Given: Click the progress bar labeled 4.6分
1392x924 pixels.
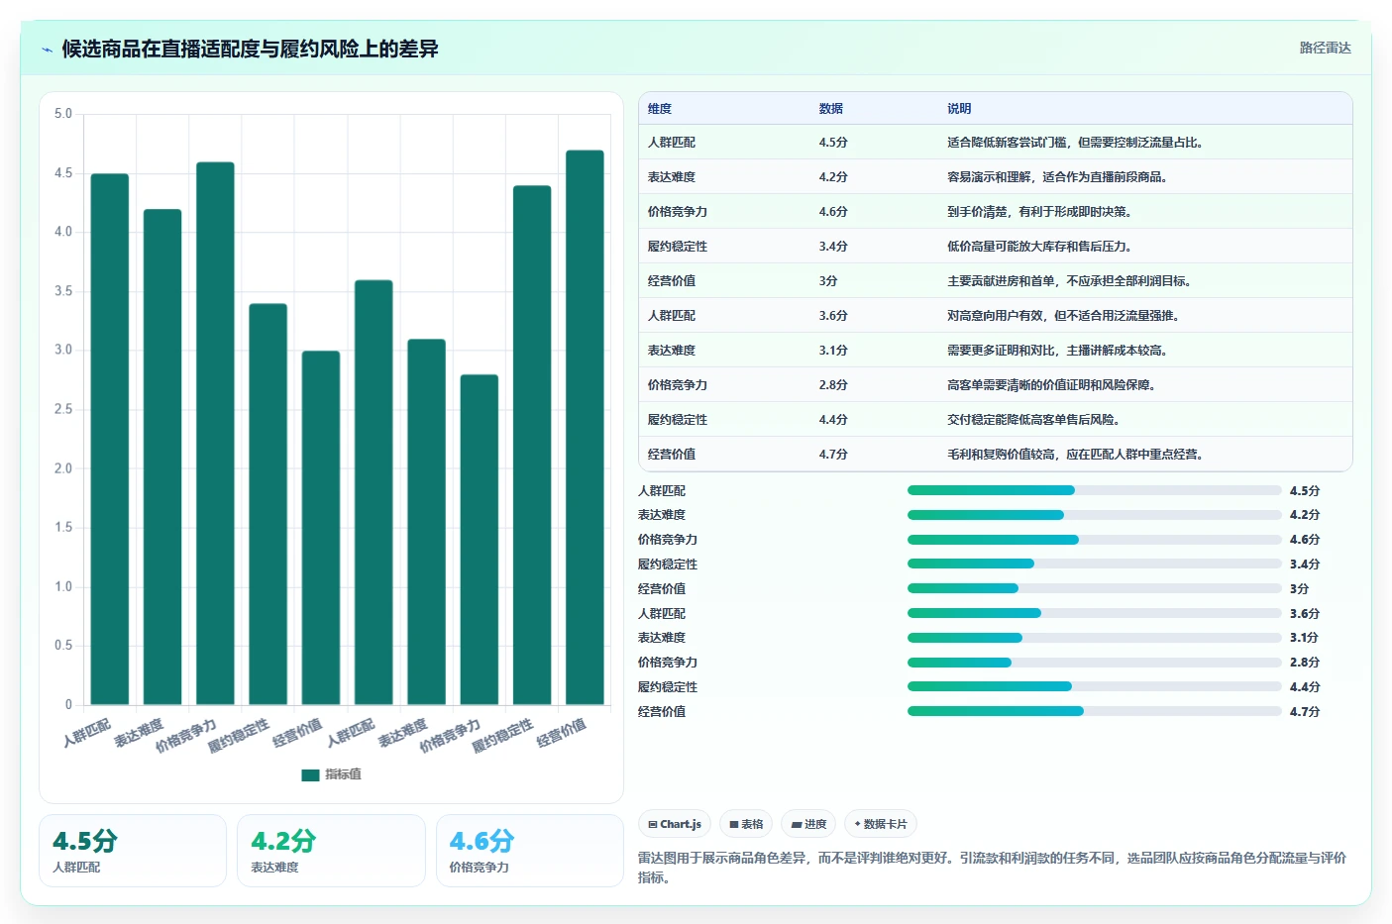Looking at the screenshot, I should [1095, 540].
